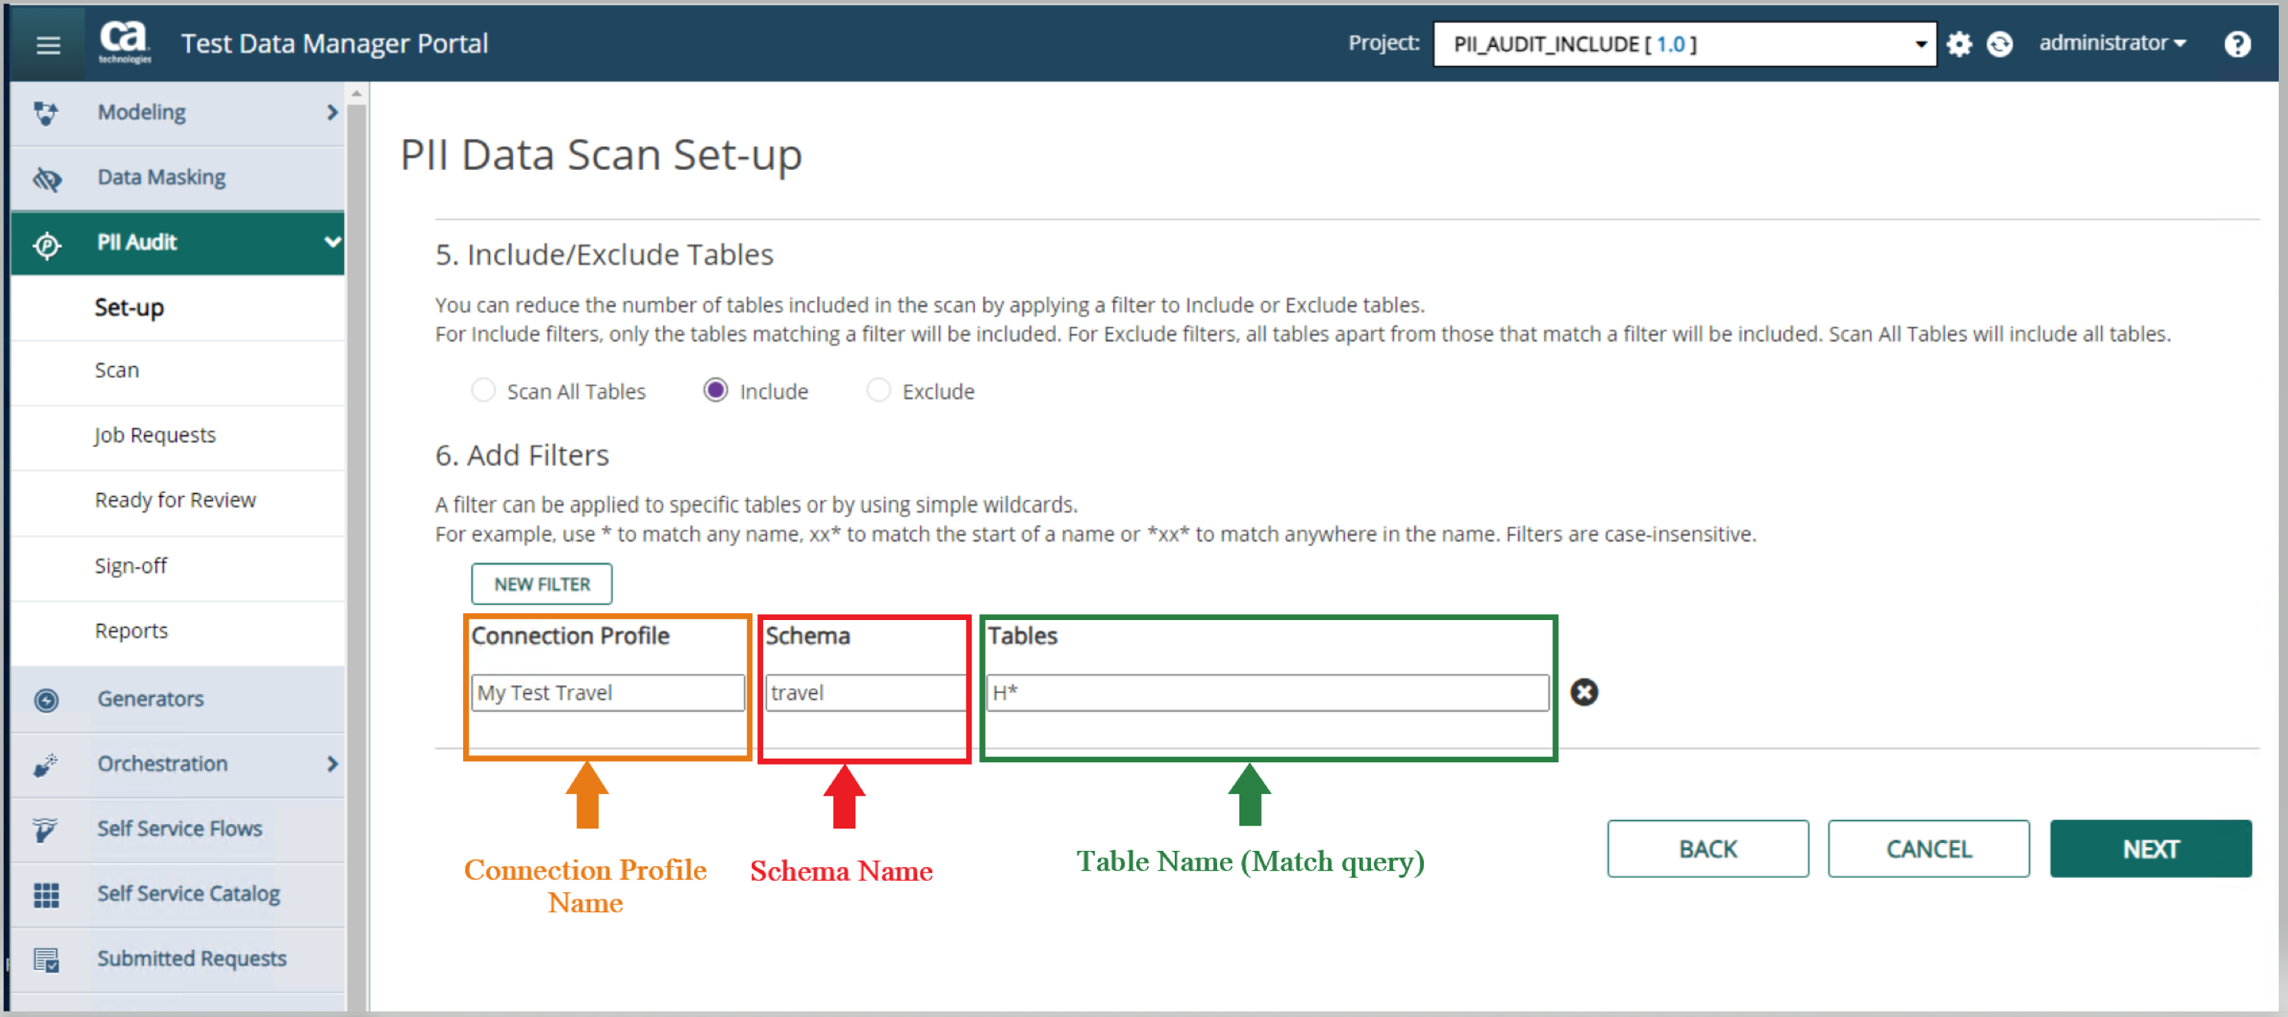Click the Data Masking eye icon
The width and height of the screenshot is (2288, 1017).
46,178
